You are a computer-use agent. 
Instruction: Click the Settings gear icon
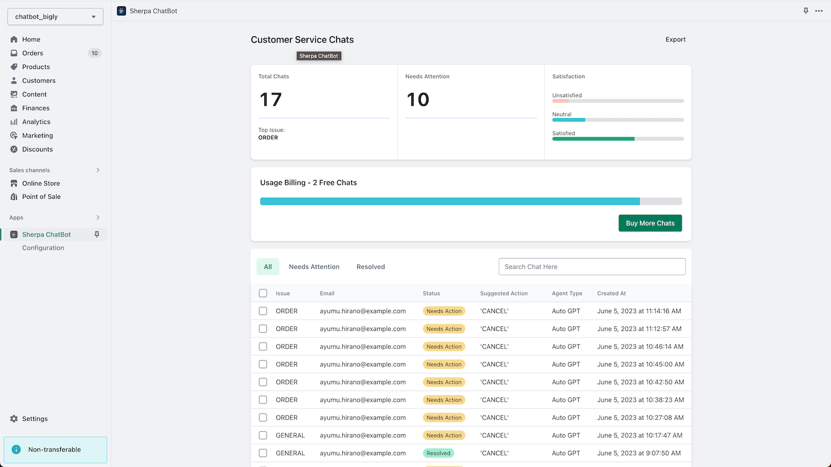(14, 419)
